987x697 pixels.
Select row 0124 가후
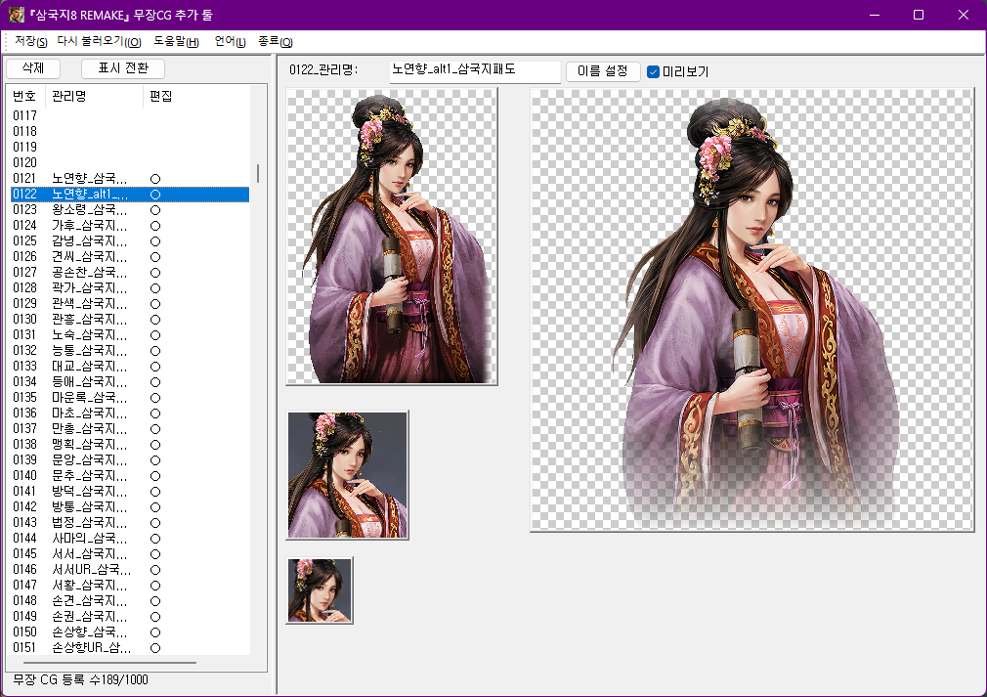[x=130, y=226]
